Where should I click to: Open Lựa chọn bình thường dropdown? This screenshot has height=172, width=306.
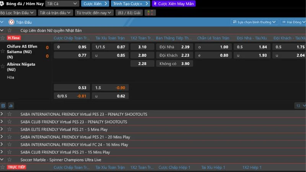(x=254, y=22)
